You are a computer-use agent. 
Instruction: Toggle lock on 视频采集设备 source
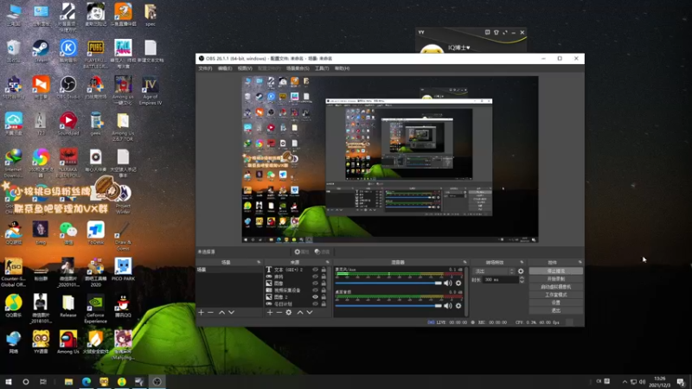[324, 290]
